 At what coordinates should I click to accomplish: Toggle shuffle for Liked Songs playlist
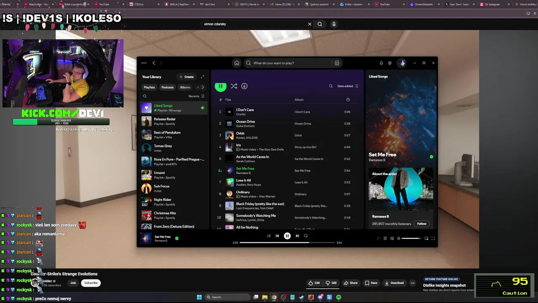tap(234, 86)
